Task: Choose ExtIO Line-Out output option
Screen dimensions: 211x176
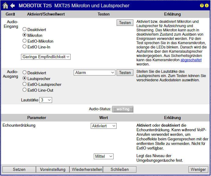Action: 24,90
